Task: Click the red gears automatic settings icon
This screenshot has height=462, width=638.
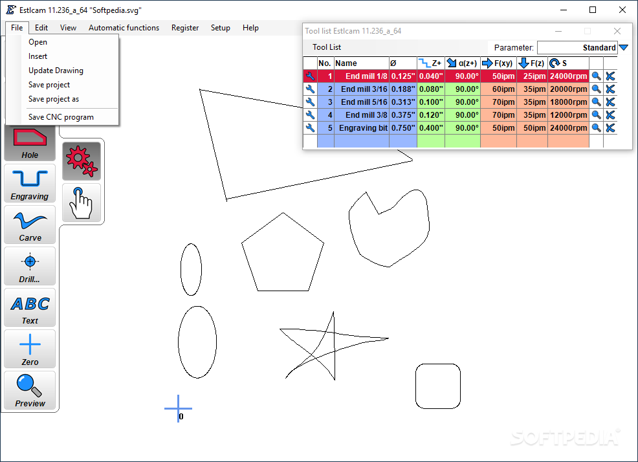Action: (82, 161)
